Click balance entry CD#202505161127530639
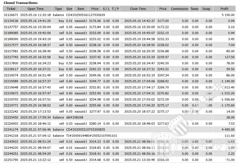The width and height of the screenshot is (244, 163). click(85, 15)
